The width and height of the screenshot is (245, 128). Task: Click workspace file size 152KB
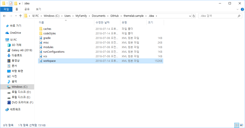coord(158,61)
